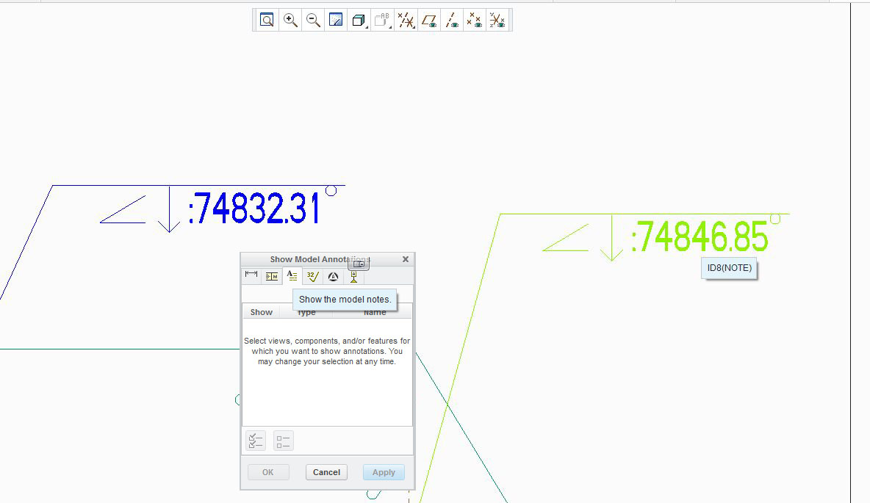Toggle datum point display
The image size is (870, 503).
[x=475, y=21]
